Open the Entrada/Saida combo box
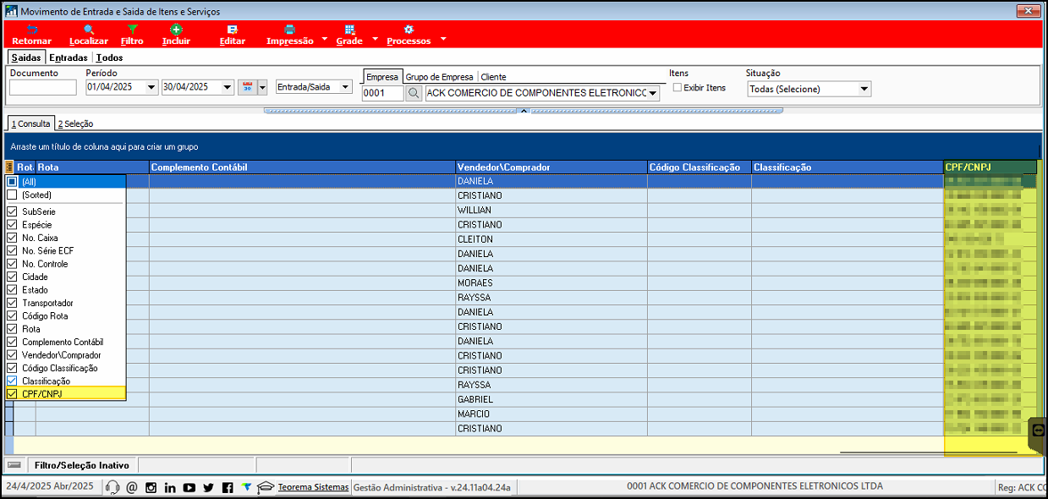This screenshot has height=499, width=1048. tap(345, 87)
